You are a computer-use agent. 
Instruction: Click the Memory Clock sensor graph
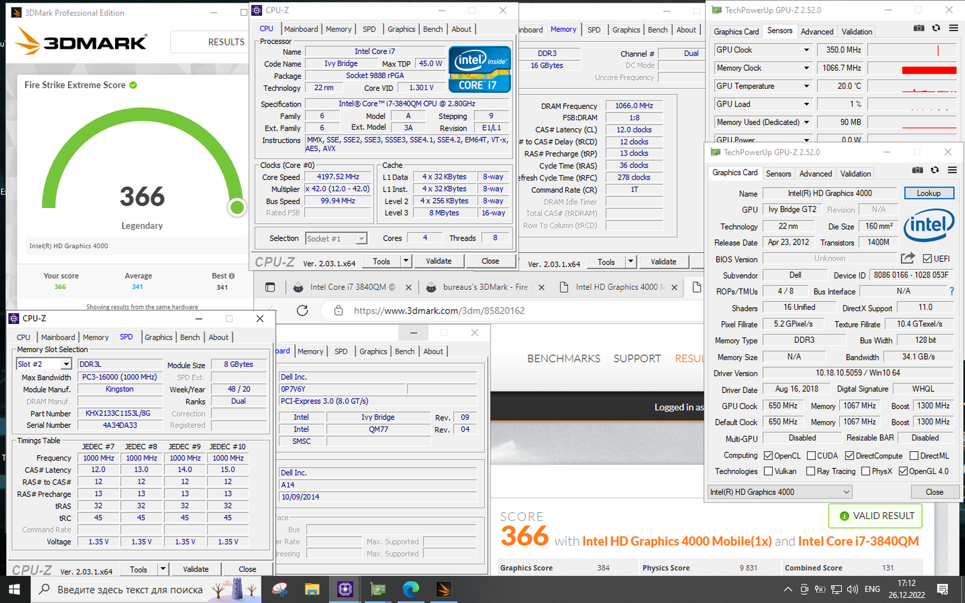click(x=912, y=68)
